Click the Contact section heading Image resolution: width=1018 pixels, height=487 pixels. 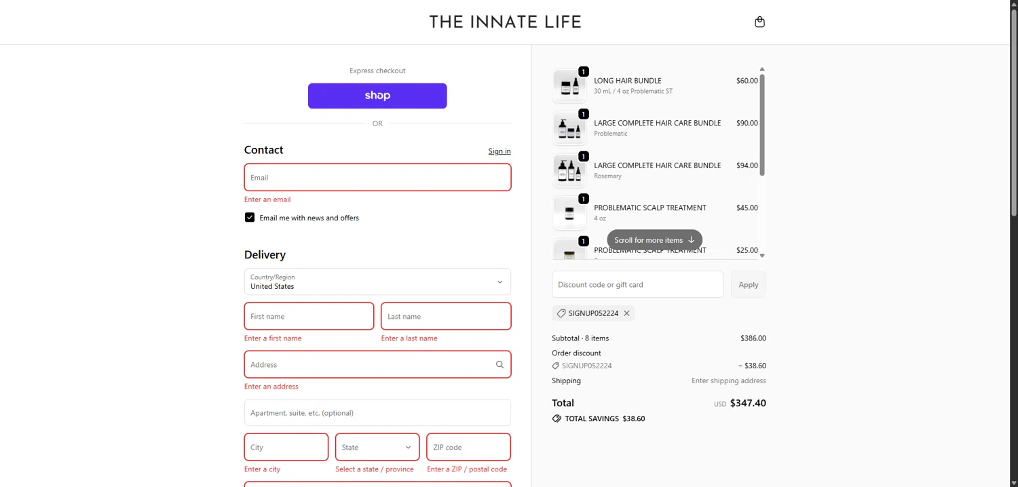264,150
